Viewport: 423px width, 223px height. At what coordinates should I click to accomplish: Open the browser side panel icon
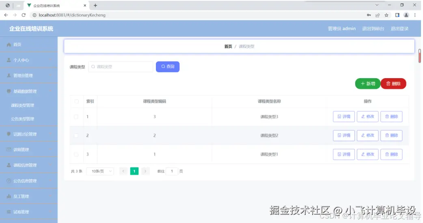tap(397, 15)
